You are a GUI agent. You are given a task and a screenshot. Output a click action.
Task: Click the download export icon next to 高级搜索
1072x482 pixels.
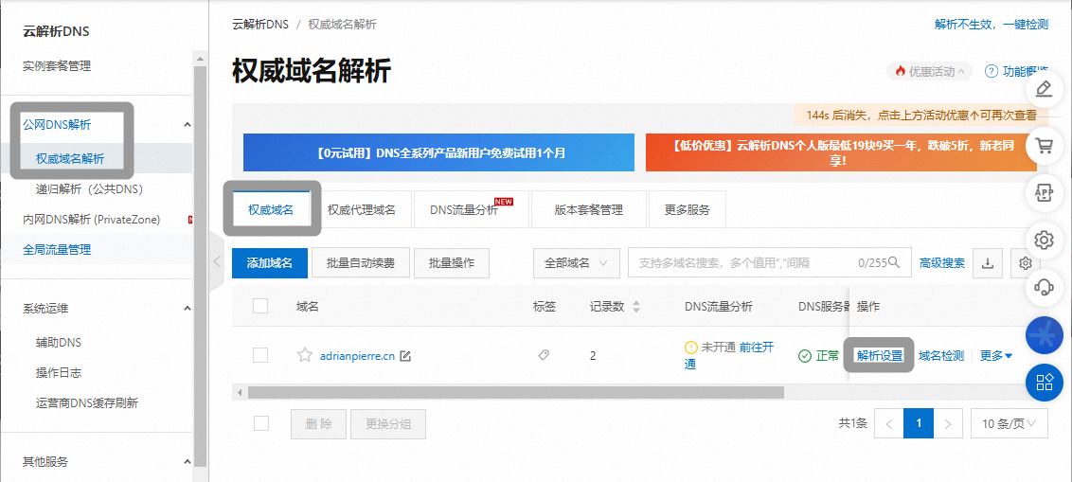[x=988, y=263]
